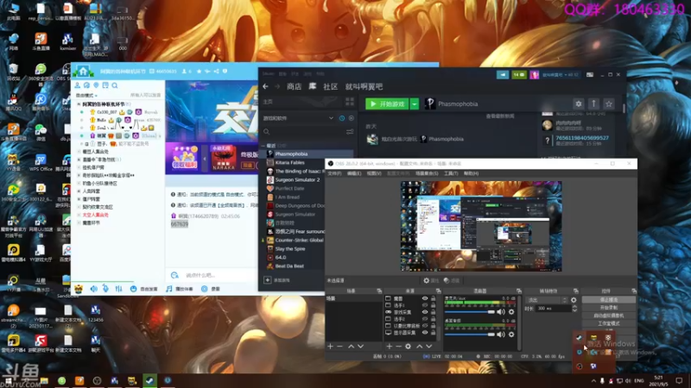Open the 帮助(H) menu in OBS
The image size is (691, 388).
[471, 173]
